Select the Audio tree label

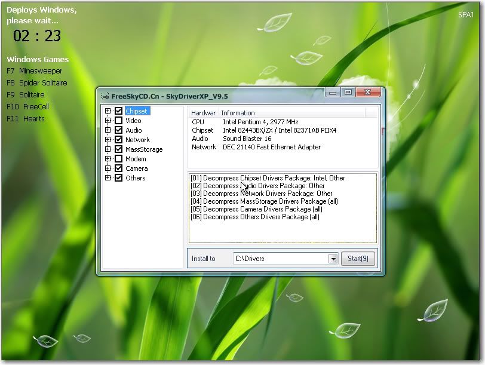click(134, 130)
